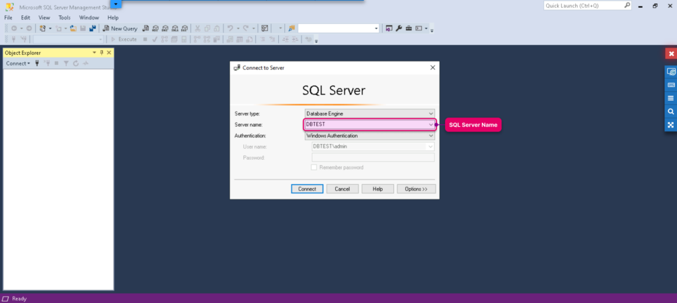
Task: Open the New Project dropdown arrow
Action: click(x=50, y=28)
